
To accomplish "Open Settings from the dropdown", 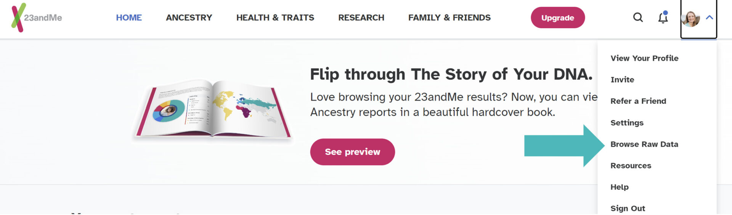I will [627, 123].
